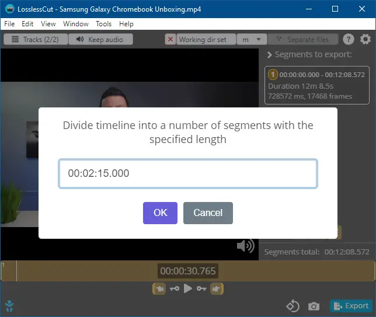Open help via question mark icon

[348, 39]
